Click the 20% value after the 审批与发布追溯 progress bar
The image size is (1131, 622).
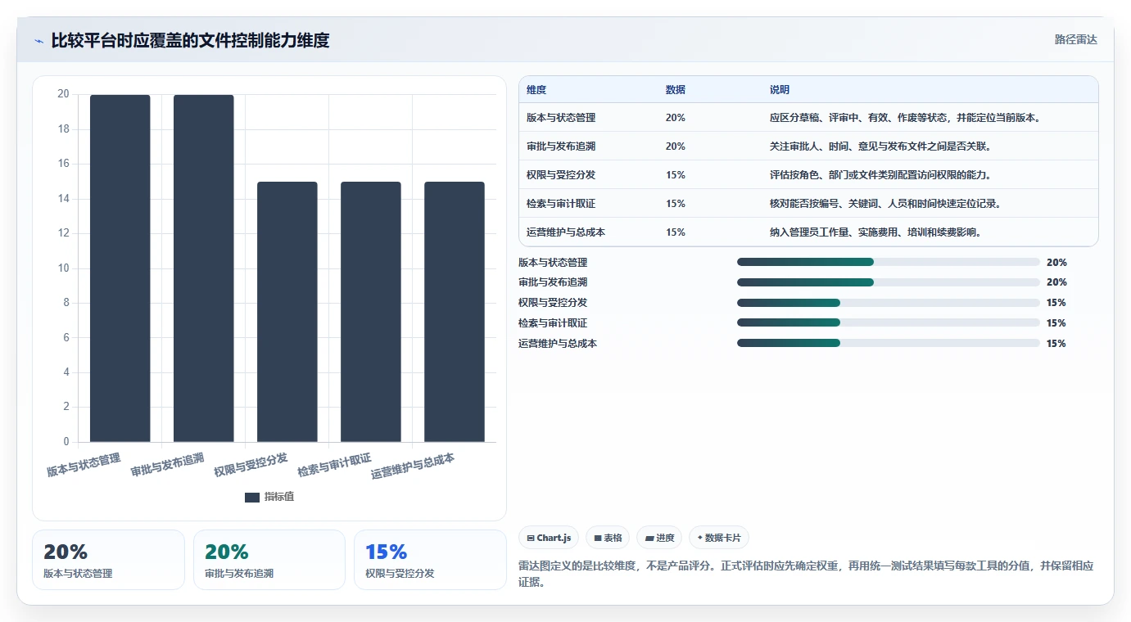point(1056,282)
